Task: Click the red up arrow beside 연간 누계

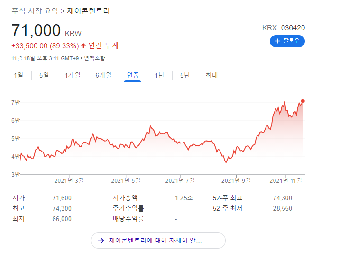Action: (83, 46)
